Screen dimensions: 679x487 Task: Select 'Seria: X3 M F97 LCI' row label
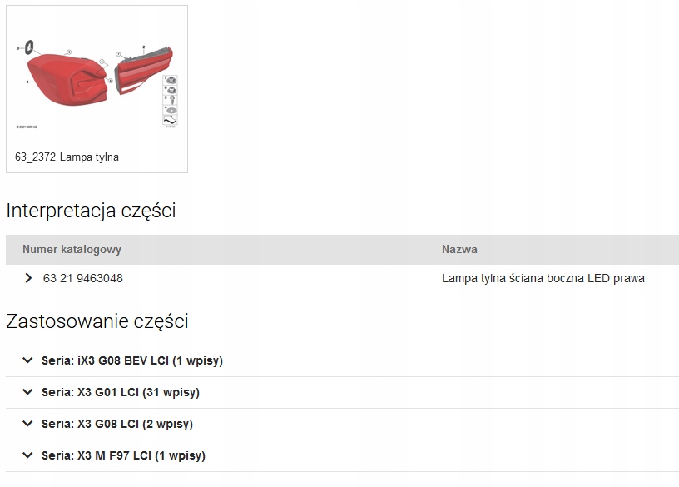[x=123, y=455]
